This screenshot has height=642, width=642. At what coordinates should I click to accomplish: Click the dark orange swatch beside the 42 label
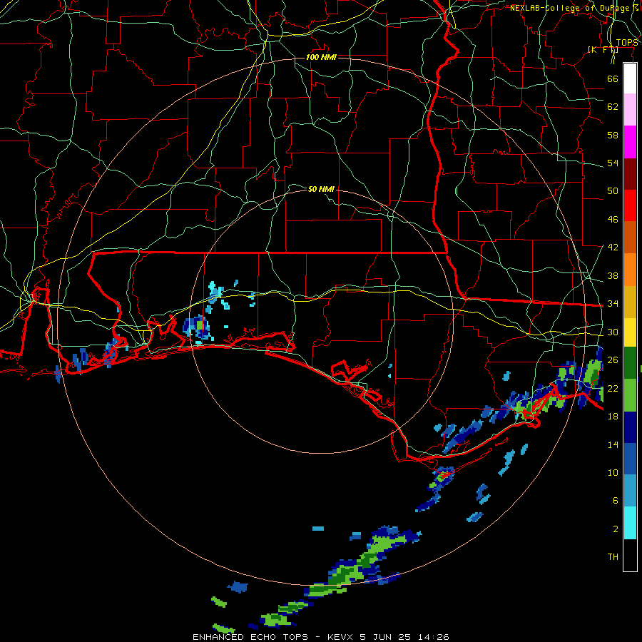coord(630,237)
